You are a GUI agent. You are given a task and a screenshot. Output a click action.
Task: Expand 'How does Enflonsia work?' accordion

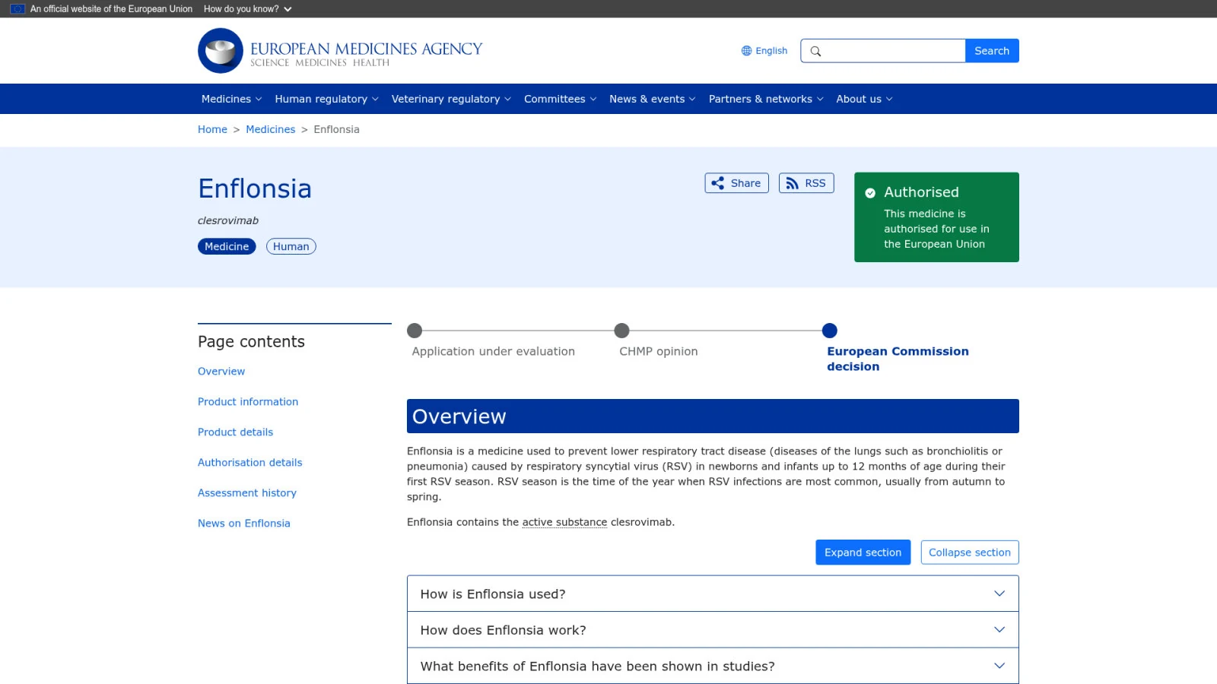713,630
